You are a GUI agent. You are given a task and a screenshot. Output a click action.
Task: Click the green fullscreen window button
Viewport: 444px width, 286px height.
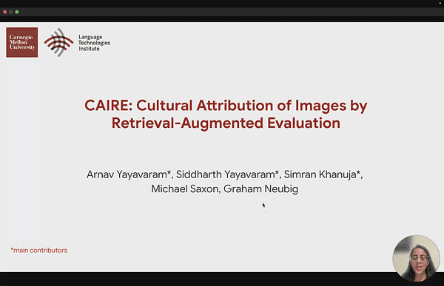coord(17,12)
